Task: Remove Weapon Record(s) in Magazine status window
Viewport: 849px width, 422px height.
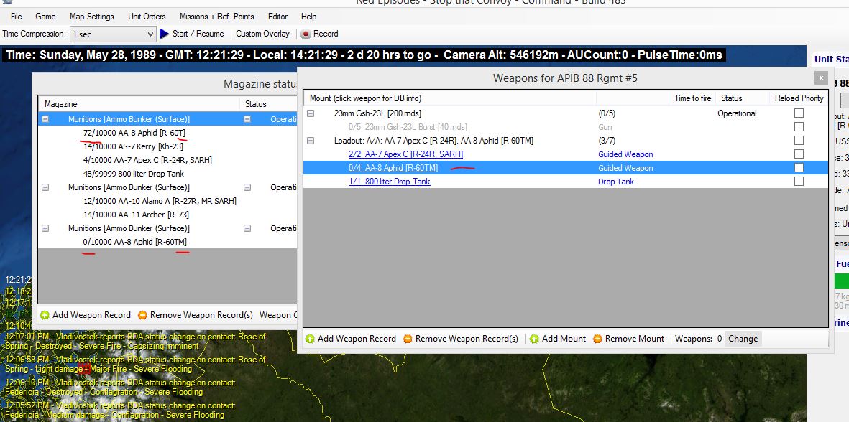Action: (x=195, y=315)
